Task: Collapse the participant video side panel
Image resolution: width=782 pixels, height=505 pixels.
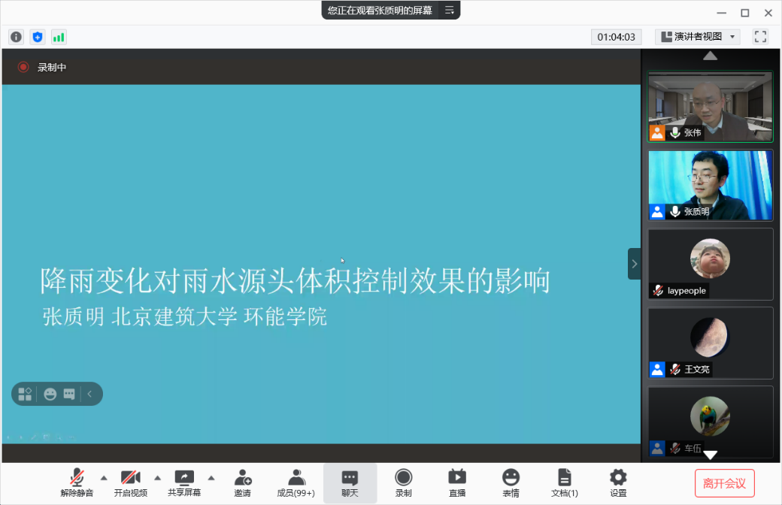Action: 634,264
